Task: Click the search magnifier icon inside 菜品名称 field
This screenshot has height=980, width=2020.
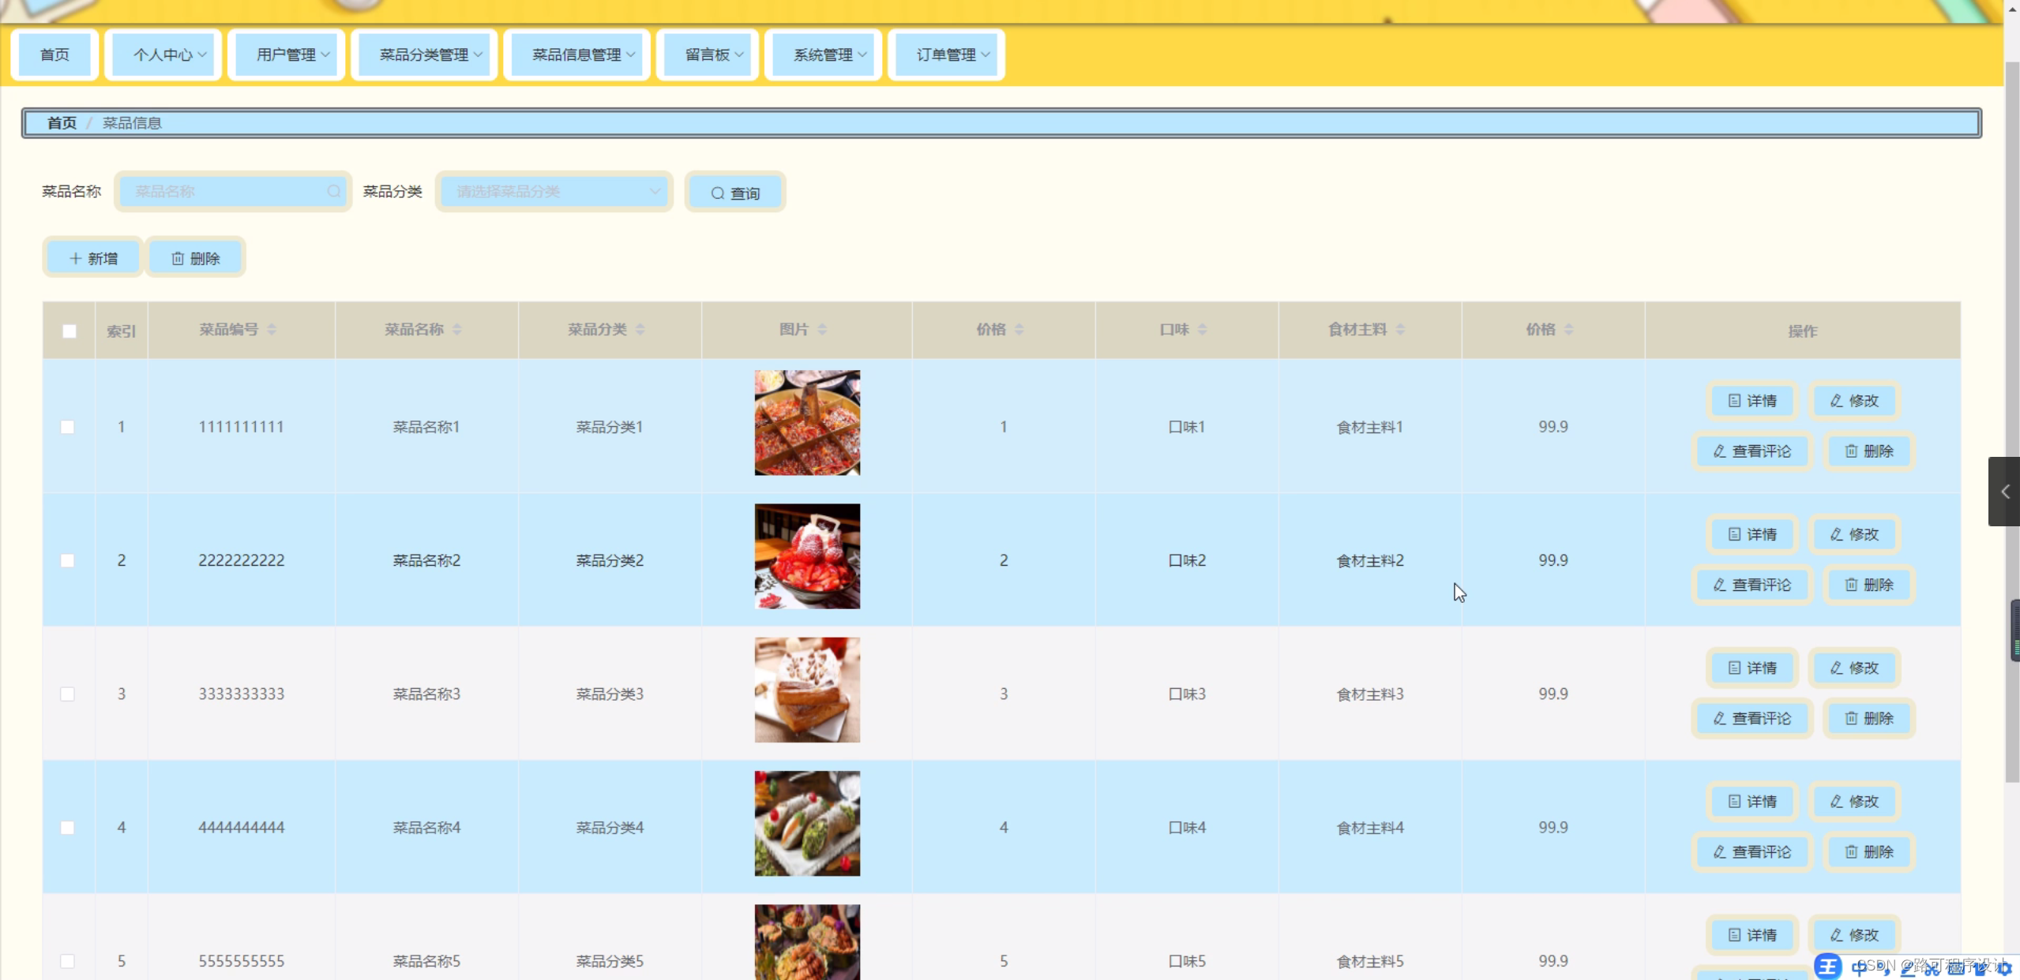Action: click(x=334, y=192)
